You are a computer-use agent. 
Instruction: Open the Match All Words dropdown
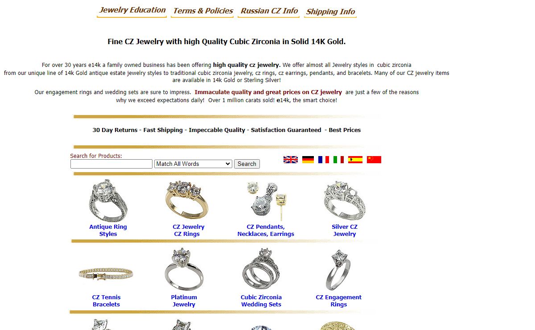pyautogui.click(x=193, y=164)
